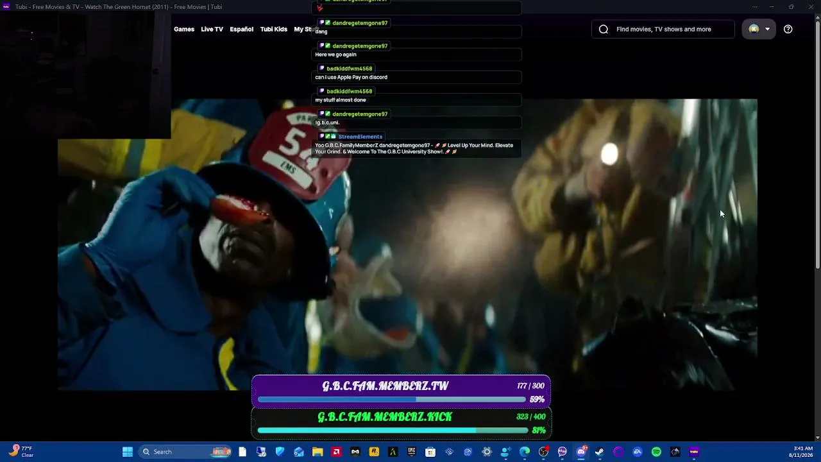Open the help question mark icon
The width and height of the screenshot is (821, 462).
pos(788,29)
